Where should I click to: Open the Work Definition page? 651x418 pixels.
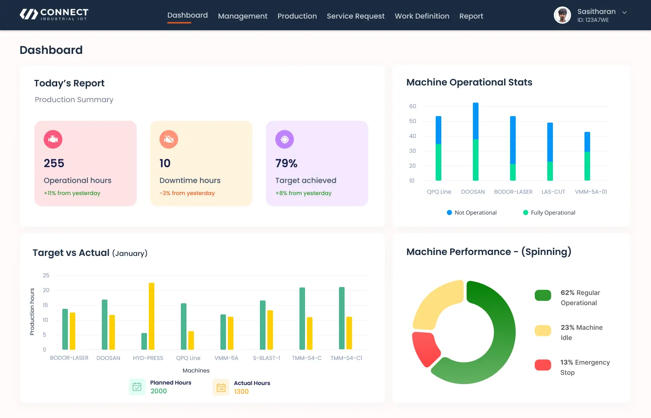coord(422,16)
